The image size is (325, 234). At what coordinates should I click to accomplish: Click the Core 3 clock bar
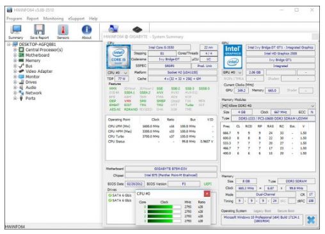[x=164, y=221]
